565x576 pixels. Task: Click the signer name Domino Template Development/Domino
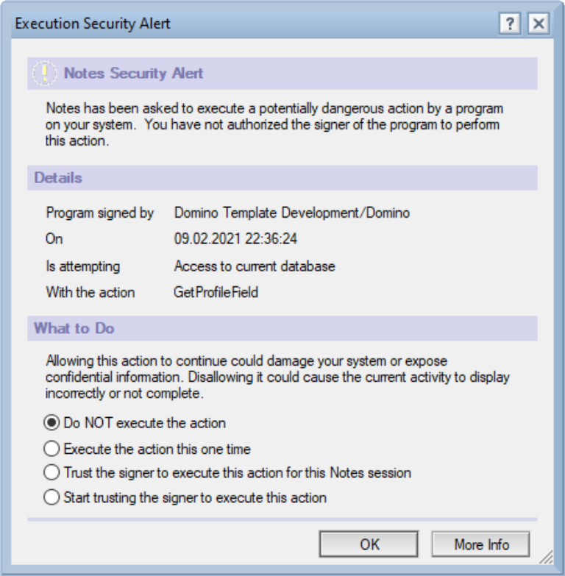pos(291,213)
